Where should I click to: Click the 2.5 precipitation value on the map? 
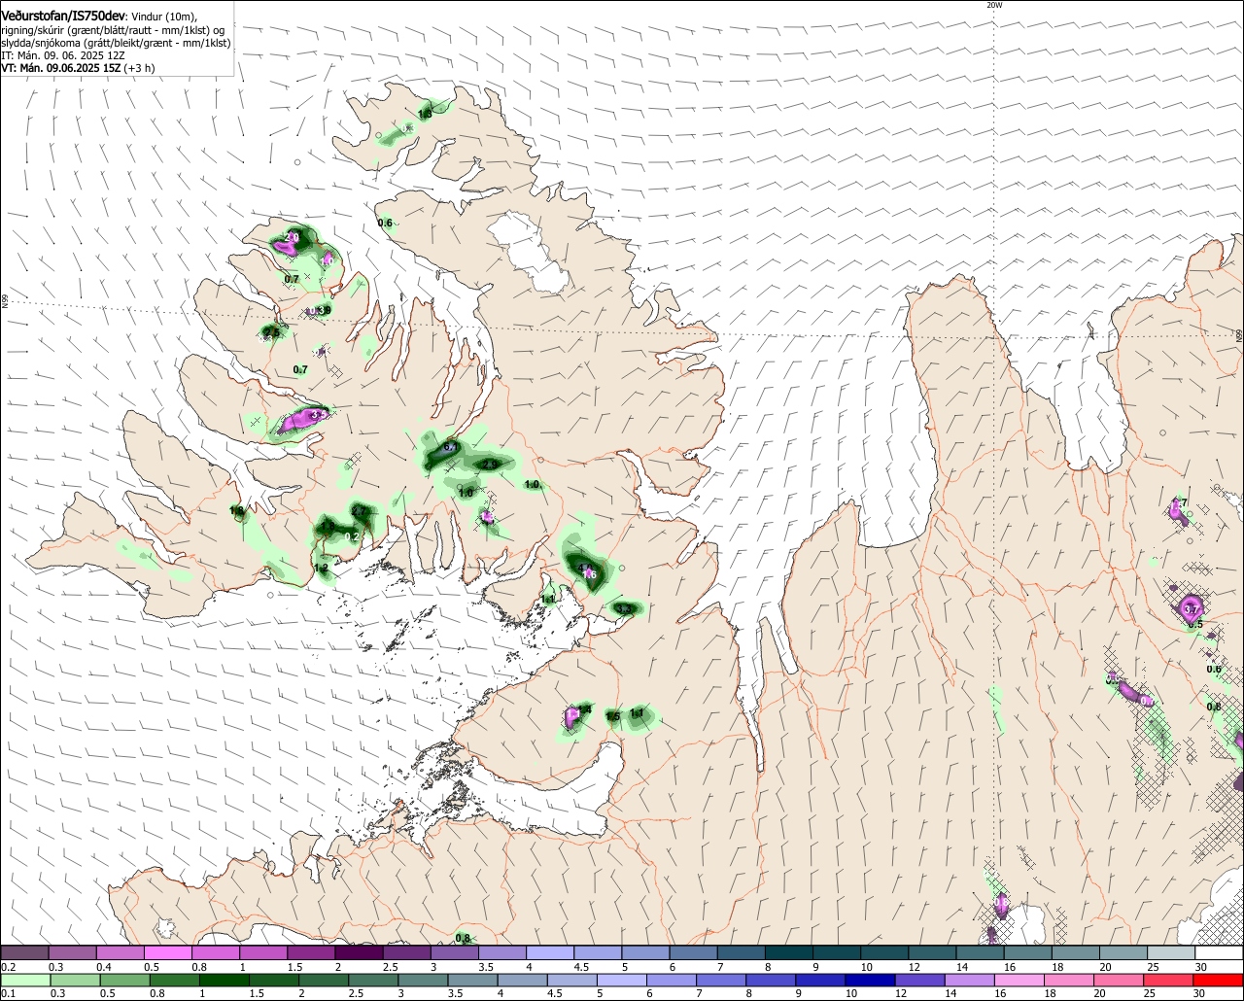tap(271, 332)
